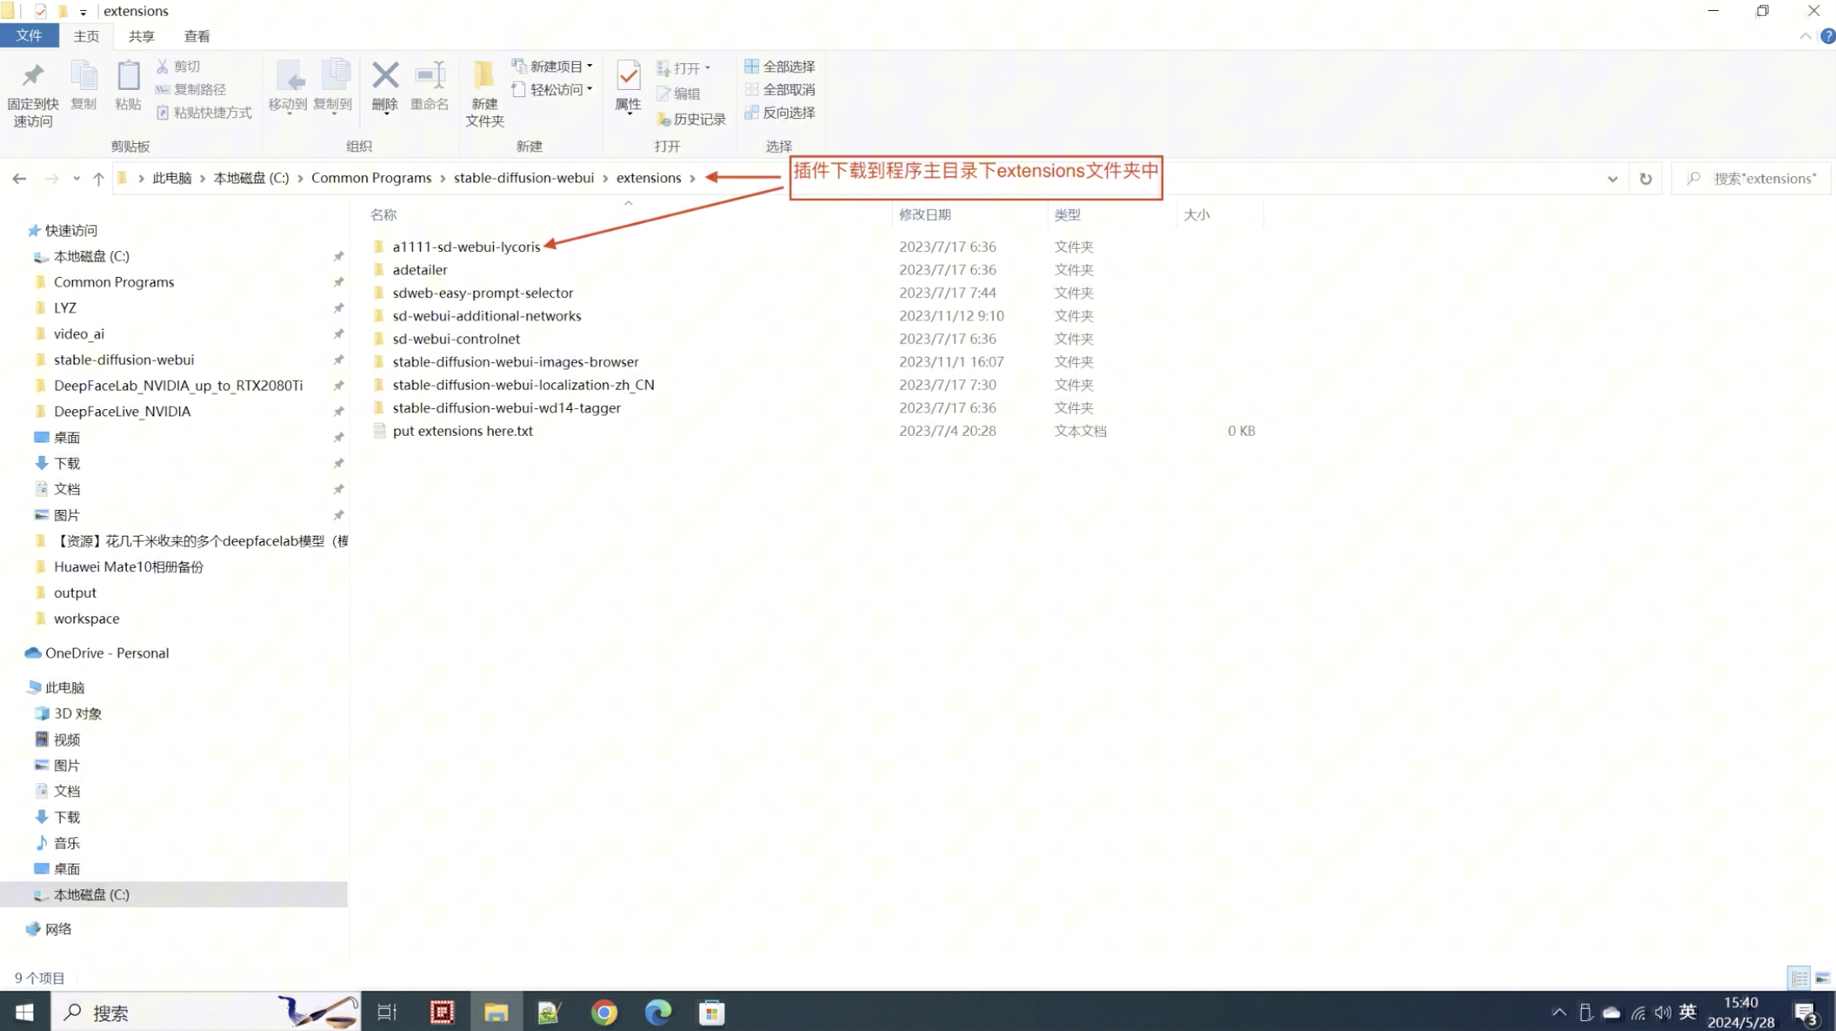The height and width of the screenshot is (1031, 1836).
Task: Switch to large icons view toggle
Action: (1822, 978)
